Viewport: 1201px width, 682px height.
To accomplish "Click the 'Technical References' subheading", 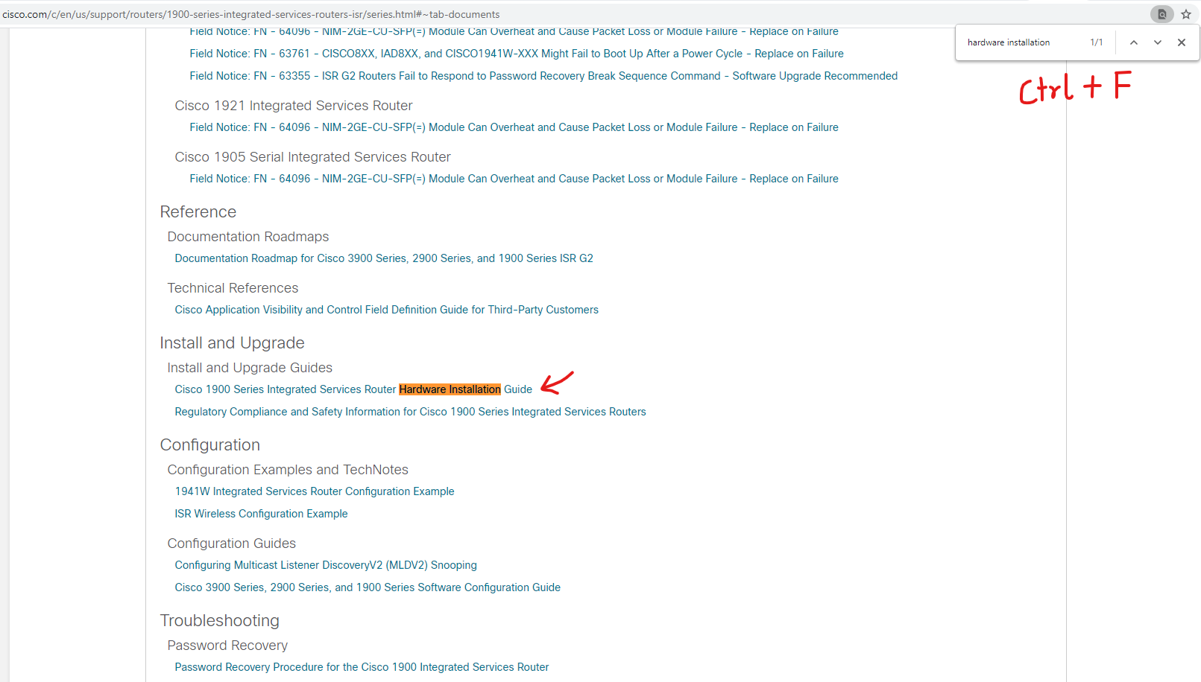I will click(233, 288).
